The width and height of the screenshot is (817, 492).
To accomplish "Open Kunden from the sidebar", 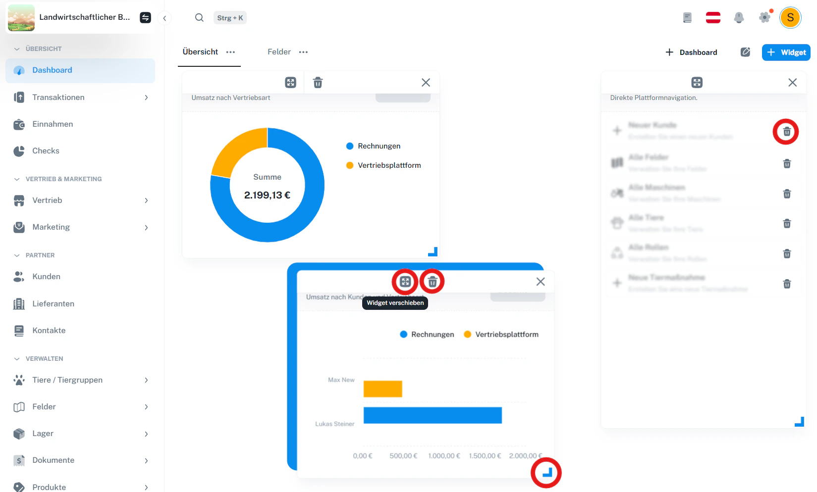I will pyautogui.click(x=46, y=276).
